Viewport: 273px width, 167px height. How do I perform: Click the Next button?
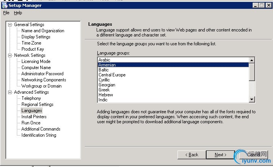[x=220, y=155]
